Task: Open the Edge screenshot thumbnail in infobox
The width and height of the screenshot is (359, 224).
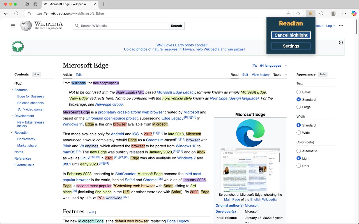Action: 250,170
